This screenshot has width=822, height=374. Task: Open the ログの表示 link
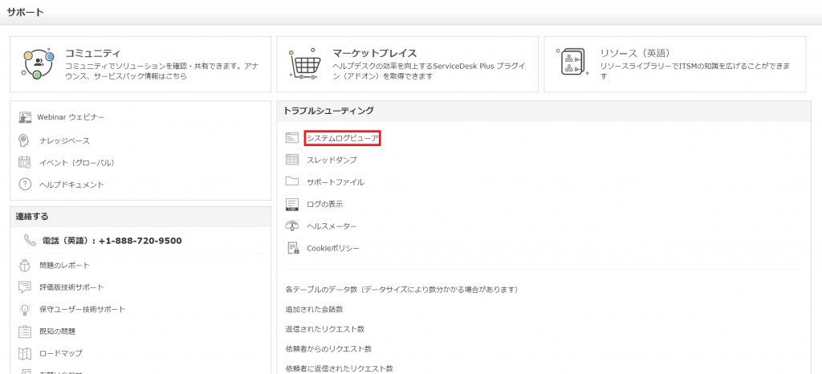[324, 205]
